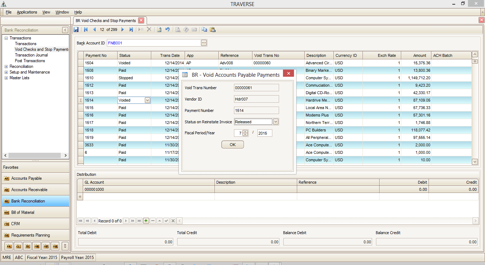Click the Delete record X toolbar icon
Image resolution: width=485 pixels, height=265 pixels.
[x=149, y=29]
